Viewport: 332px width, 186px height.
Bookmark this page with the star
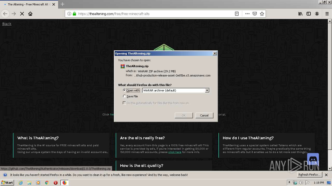tap(262, 14)
